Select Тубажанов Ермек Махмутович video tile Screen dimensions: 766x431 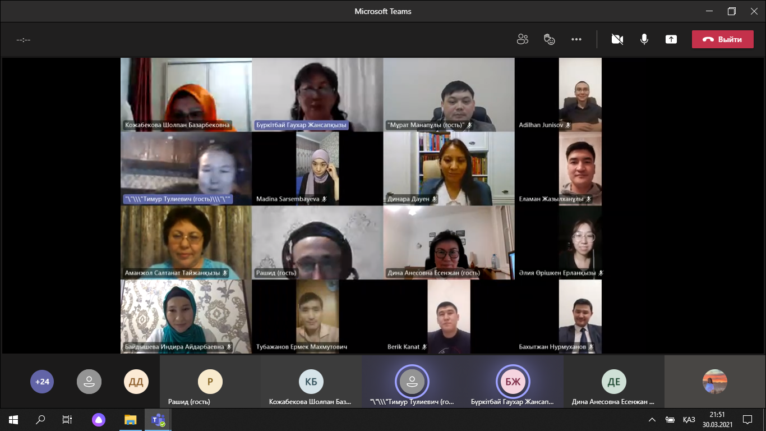click(317, 317)
